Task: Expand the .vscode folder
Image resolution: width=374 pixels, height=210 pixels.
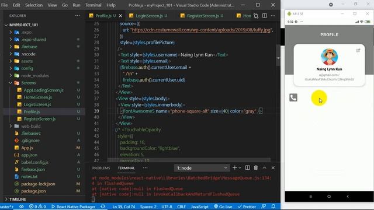Action: pyautogui.click(x=11, y=54)
